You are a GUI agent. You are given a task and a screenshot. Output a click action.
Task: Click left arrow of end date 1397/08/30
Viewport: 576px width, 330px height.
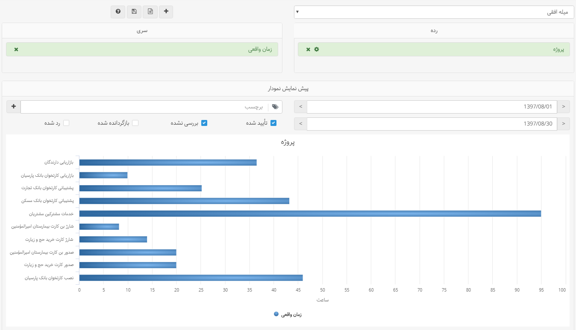click(x=300, y=124)
